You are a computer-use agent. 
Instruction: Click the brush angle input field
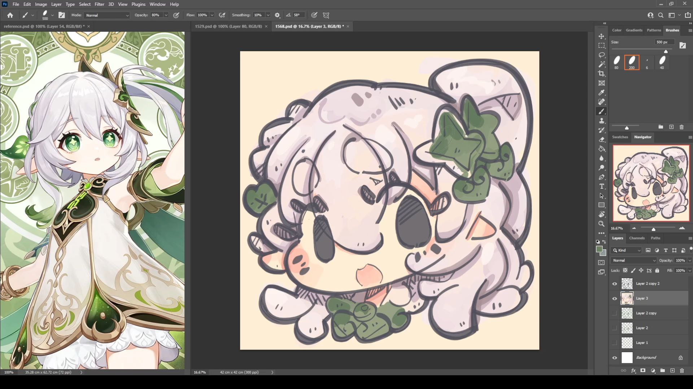click(x=298, y=15)
